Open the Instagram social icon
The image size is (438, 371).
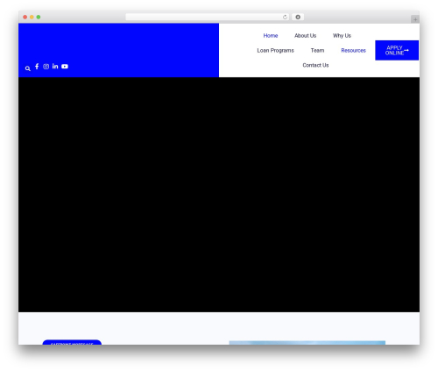[46, 67]
